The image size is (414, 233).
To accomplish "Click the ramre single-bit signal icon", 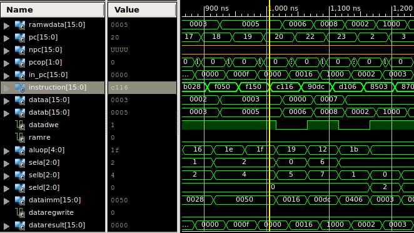I will [20, 138].
